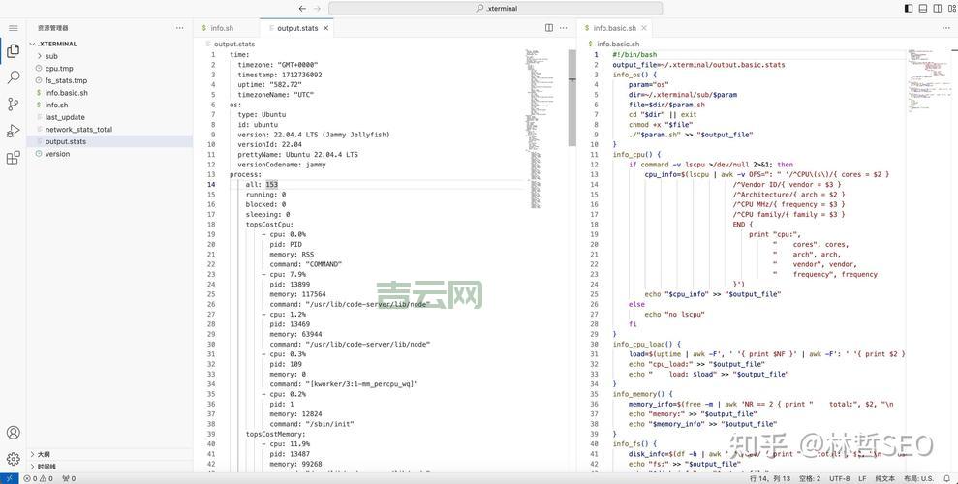Toggle the secondary sidebar visibility

(x=936, y=8)
